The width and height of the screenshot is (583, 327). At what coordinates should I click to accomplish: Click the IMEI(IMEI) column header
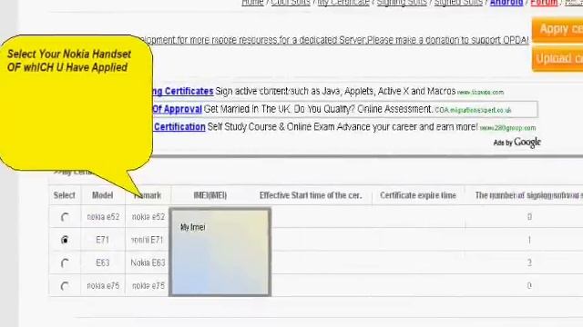(210, 195)
